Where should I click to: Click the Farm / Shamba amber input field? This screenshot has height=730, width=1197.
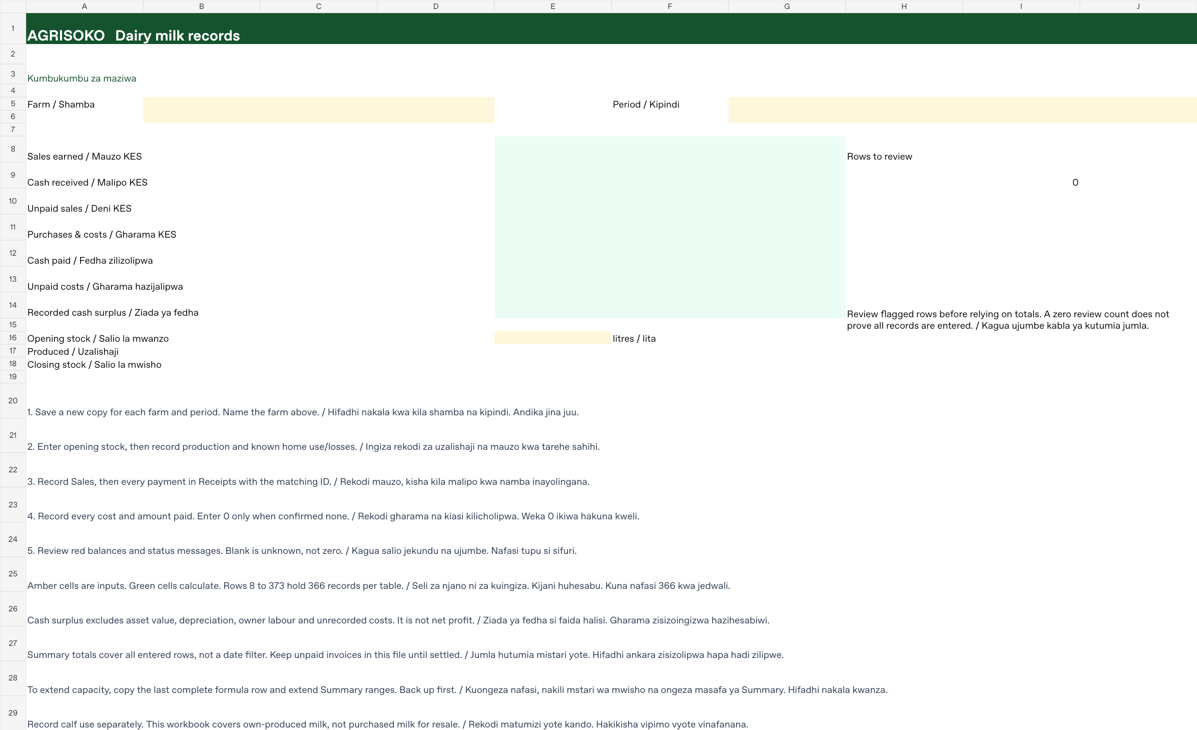pos(318,110)
